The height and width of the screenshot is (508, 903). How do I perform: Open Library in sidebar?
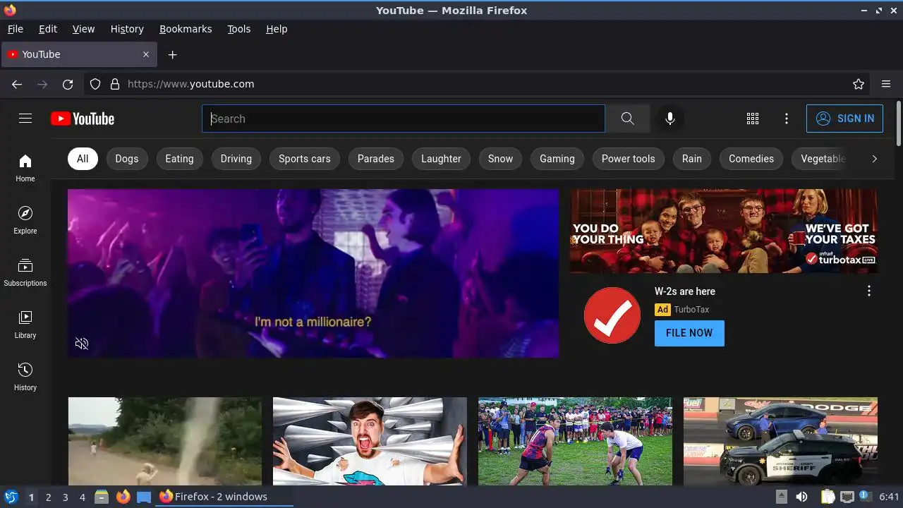[x=25, y=325]
